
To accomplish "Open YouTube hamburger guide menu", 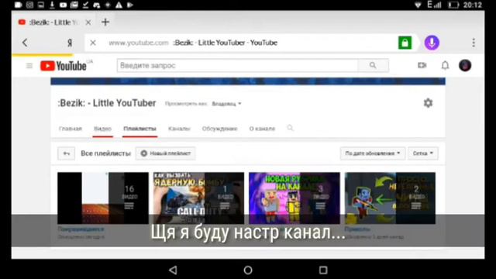I will (x=29, y=66).
